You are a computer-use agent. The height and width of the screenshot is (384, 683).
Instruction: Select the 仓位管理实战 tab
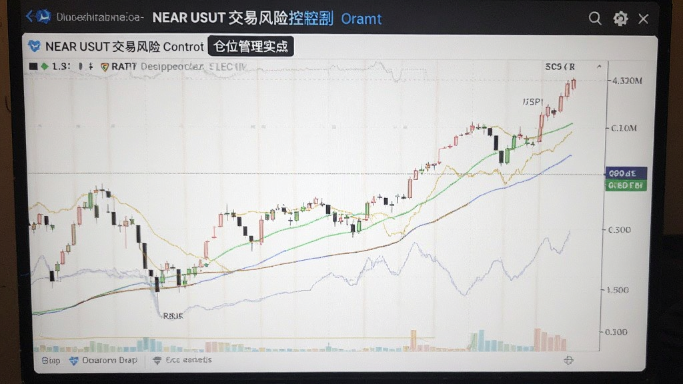pos(251,46)
